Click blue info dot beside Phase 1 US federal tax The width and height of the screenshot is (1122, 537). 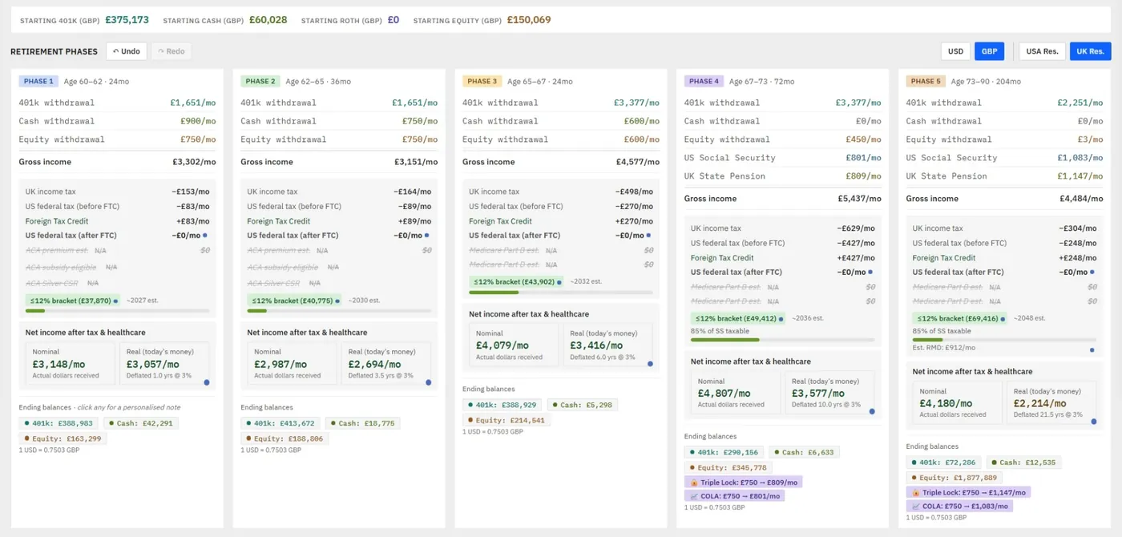point(205,236)
